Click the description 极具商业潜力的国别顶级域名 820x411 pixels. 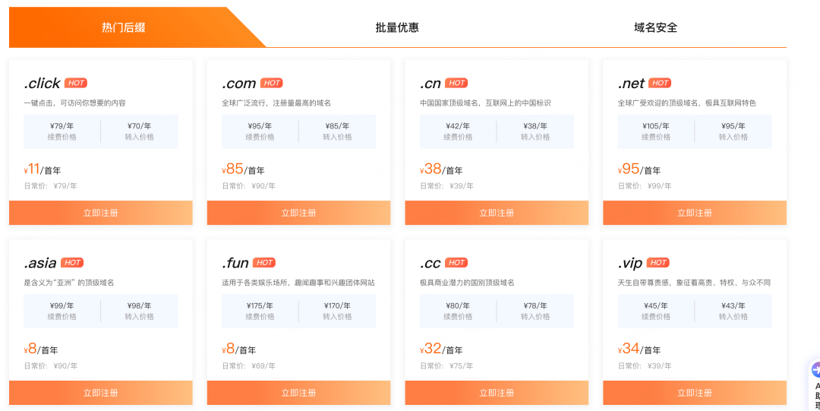tap(467, 283)
